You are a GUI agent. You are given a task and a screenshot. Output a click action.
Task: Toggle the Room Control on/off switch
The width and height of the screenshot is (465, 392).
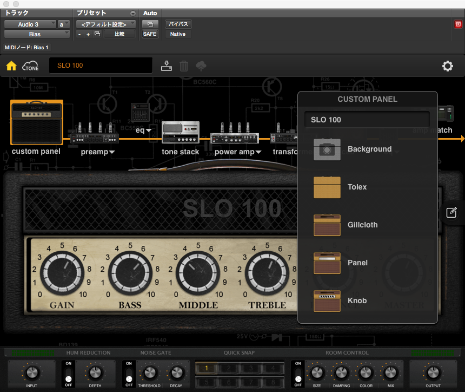click(x=298, y=374)
